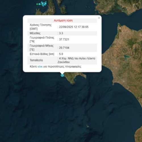Click the 'Εστιακό Βάθος [km]' label

click(42, 54)
